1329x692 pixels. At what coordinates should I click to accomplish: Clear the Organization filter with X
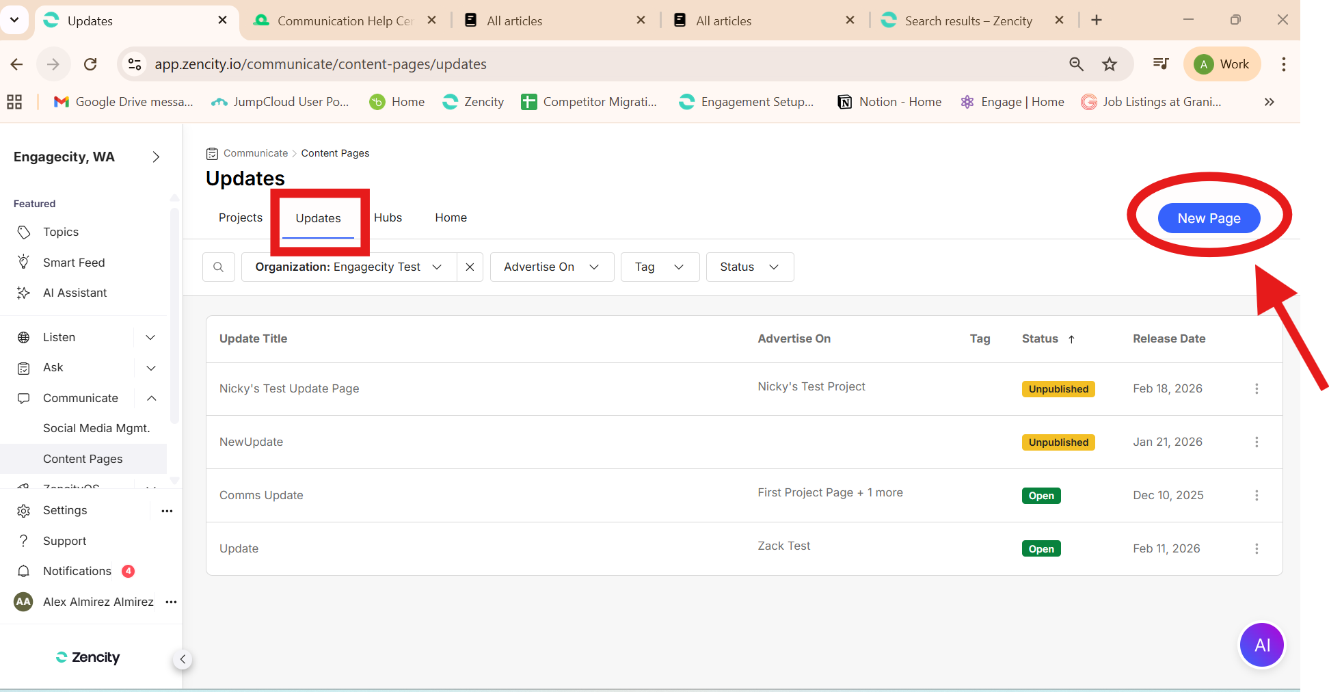click(x=470, y=267)
